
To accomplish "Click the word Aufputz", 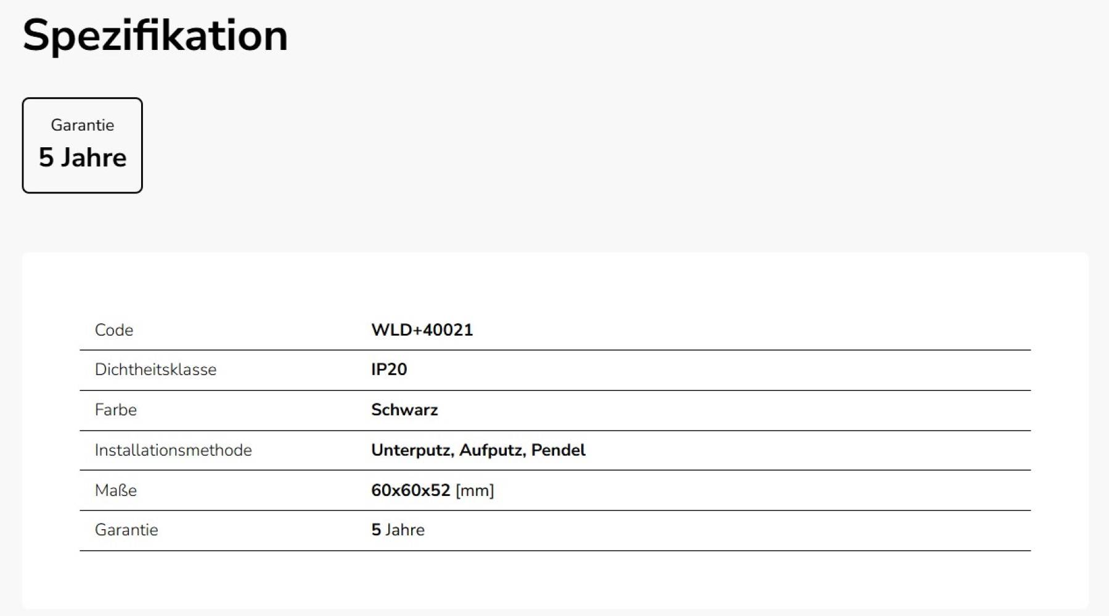I will click(491, 450).
